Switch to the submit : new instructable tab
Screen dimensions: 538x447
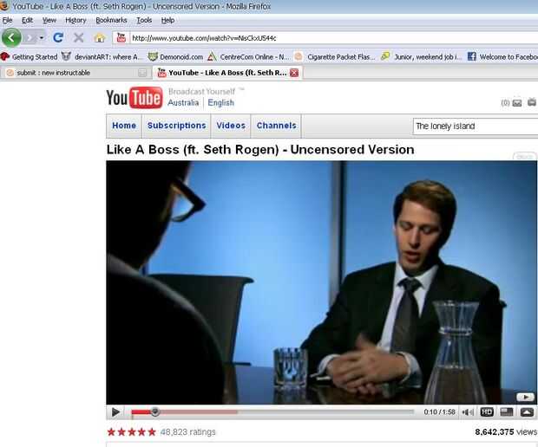pyautogui.click(x=76, y=73)
